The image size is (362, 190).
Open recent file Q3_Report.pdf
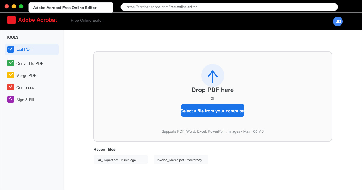[x=121, y=160]
